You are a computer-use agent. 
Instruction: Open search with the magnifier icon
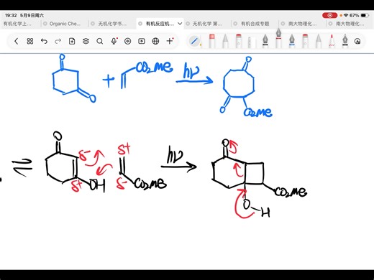pos(100,41)
